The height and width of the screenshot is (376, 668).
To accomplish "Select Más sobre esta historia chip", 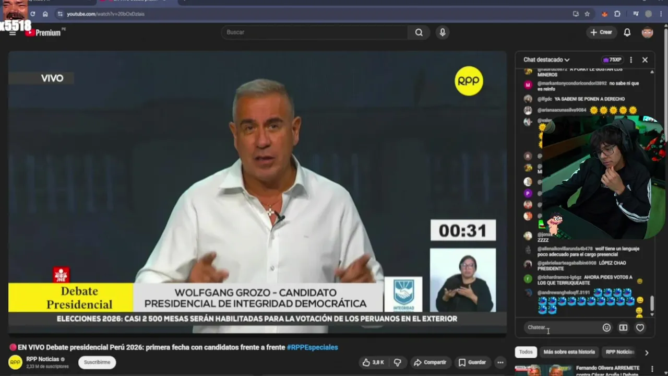I will coord(569,352).
